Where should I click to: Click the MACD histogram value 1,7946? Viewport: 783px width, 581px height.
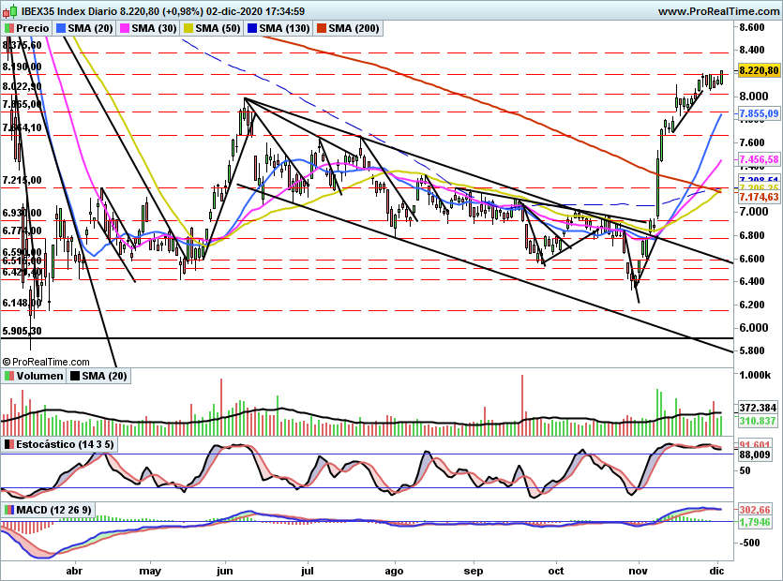755,522
